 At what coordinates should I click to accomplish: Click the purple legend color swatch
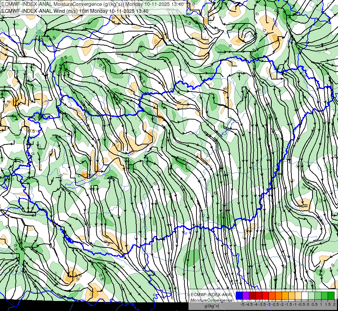point(246,296)
